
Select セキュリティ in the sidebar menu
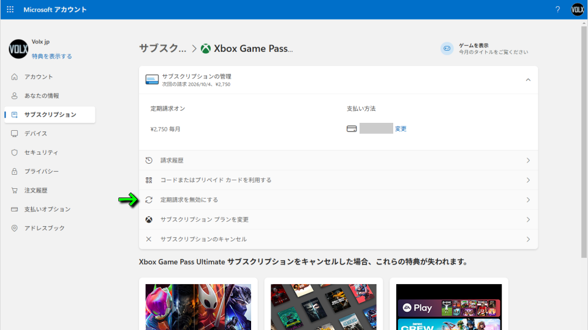click(41, 152)
